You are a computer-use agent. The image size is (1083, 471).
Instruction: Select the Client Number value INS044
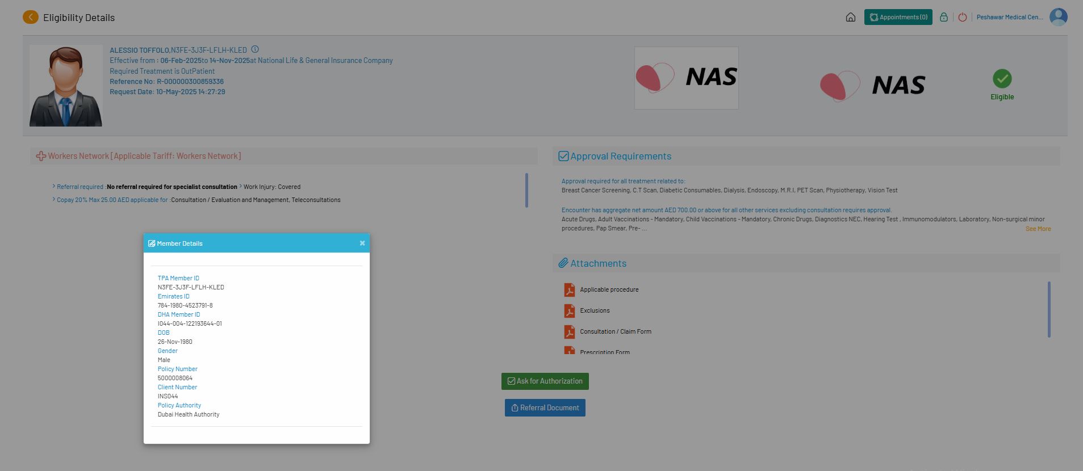(168, 396)
